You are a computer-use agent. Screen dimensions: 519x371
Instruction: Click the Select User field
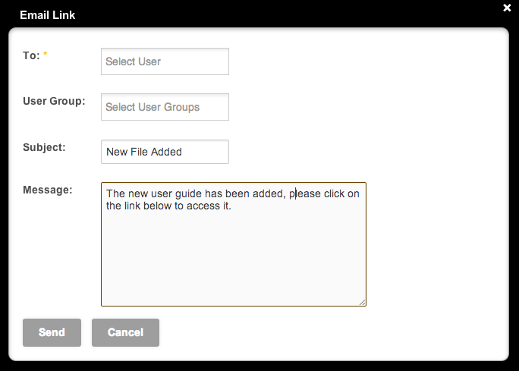tap(165, 61)
